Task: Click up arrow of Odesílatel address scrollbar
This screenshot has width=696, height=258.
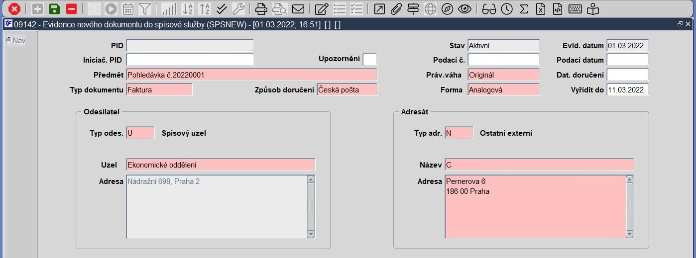Action: pyautogui.click(x=311, y=179)
